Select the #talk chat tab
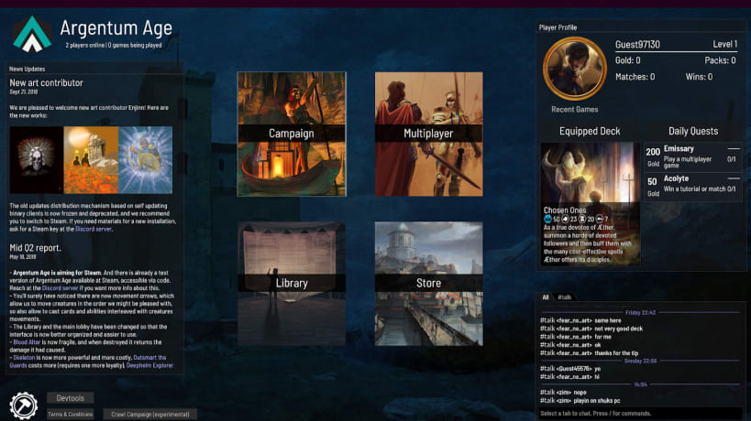The height and width of the screenshot is (421, 751). pos(564,297)
